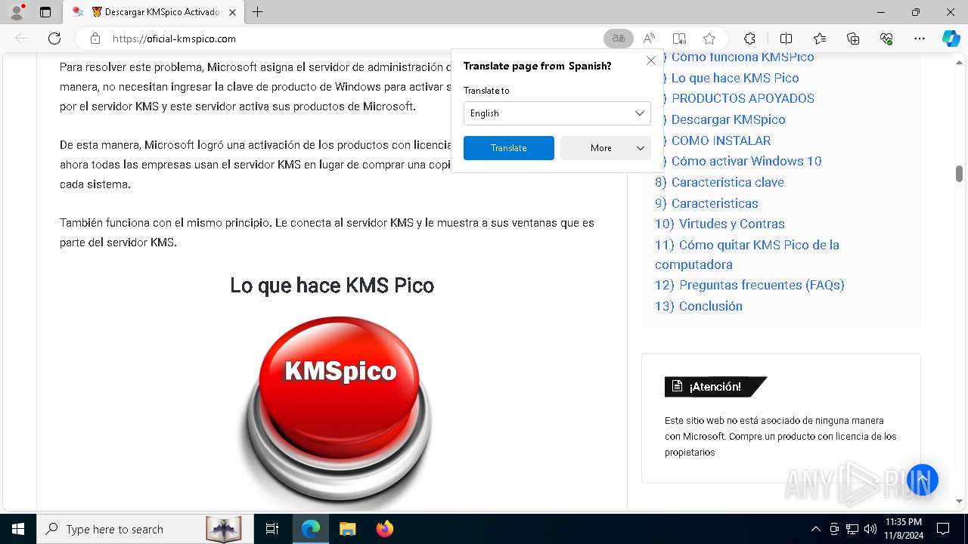Click the blue scroll-to-top button

click(923, 480)
